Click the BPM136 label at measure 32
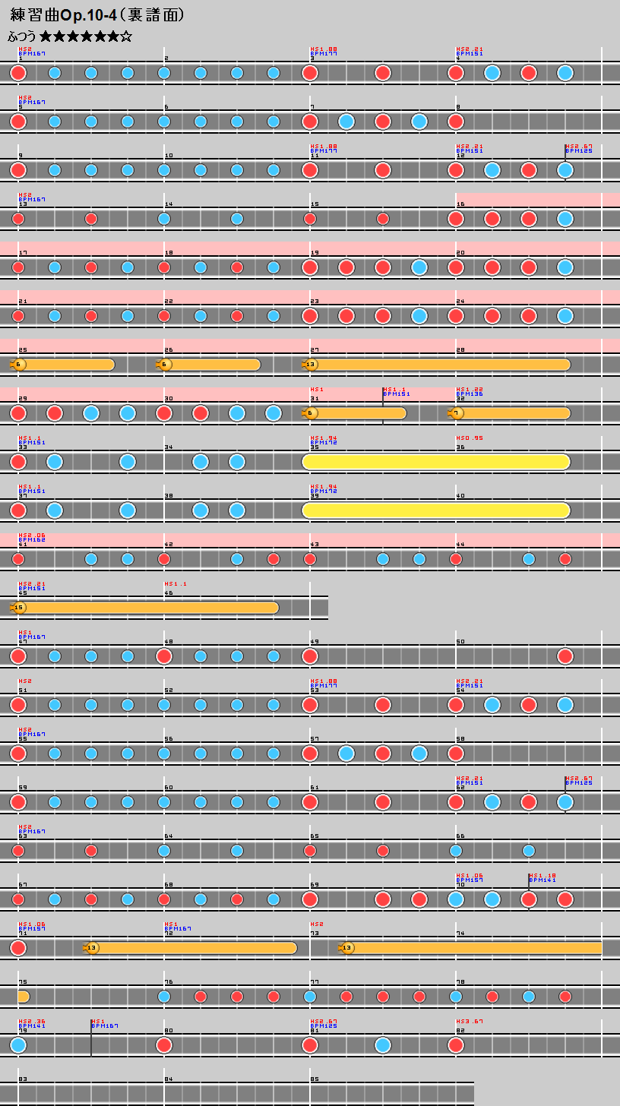620x1106 pixels. (470, 394)
